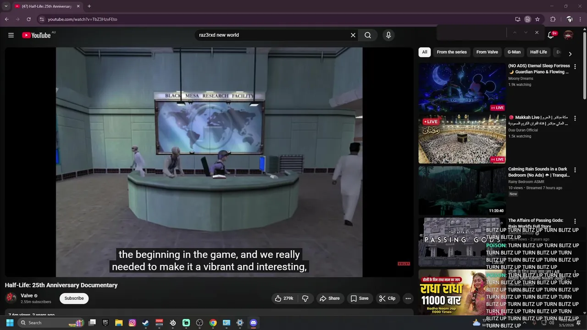The width and height of the screenshot is (587, 330).
Task: Open the YouTube hamburger guide menu
Action: (x=11, y=35)
